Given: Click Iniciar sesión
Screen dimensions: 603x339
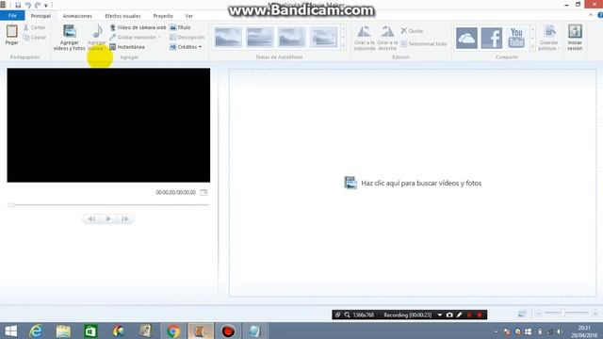Looking at the screenshot, I should (x=575, y=38).
